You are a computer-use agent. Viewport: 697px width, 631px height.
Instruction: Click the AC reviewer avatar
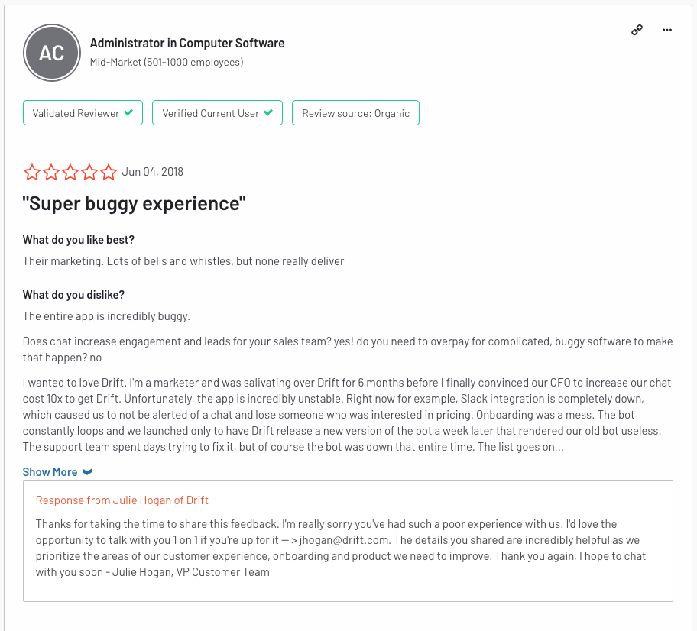coord(52,53)
